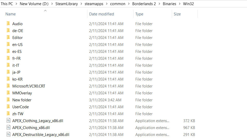The width and height of the screenshot is (247, 138).
Task: Click the it-IT folder icon
Action: click(8, 65)
